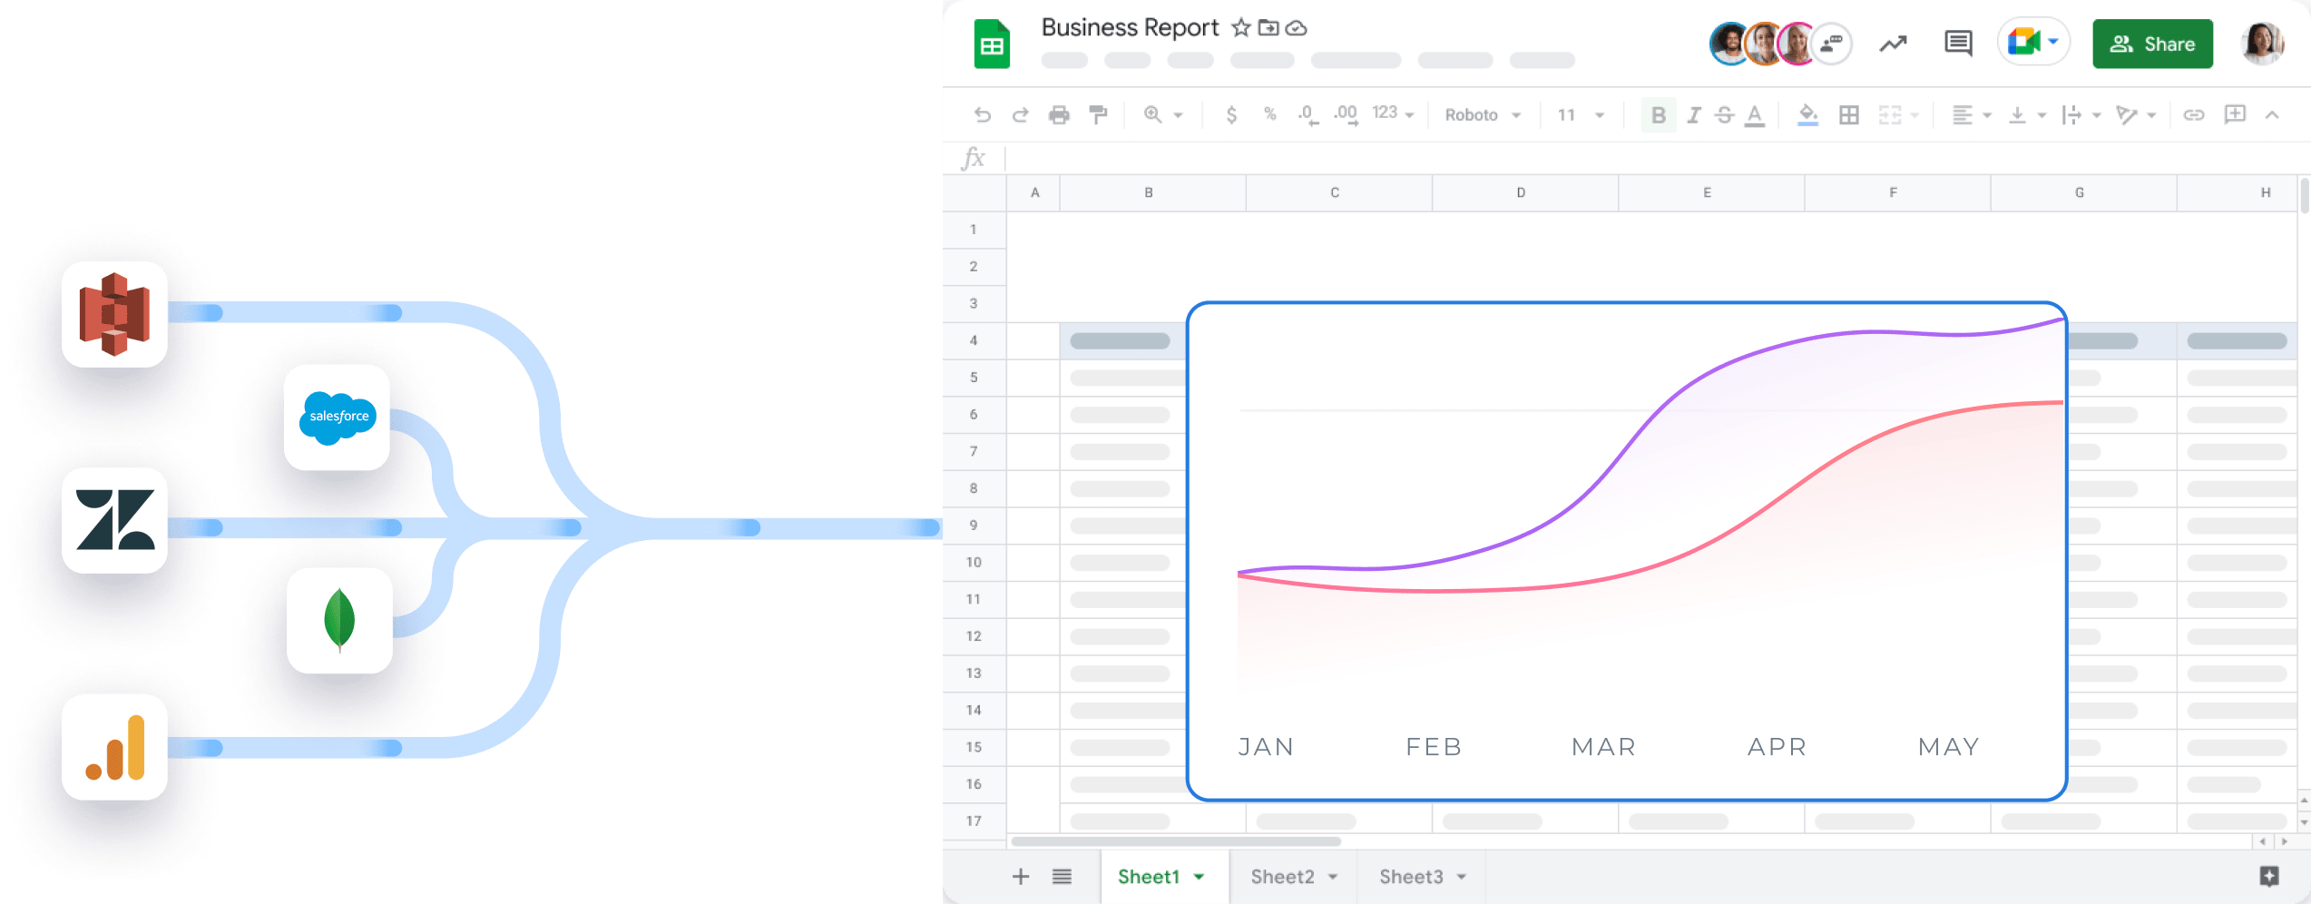Select column E header
The image size is (2311, 904).
pyautogui.click(x=1711, y=192)
